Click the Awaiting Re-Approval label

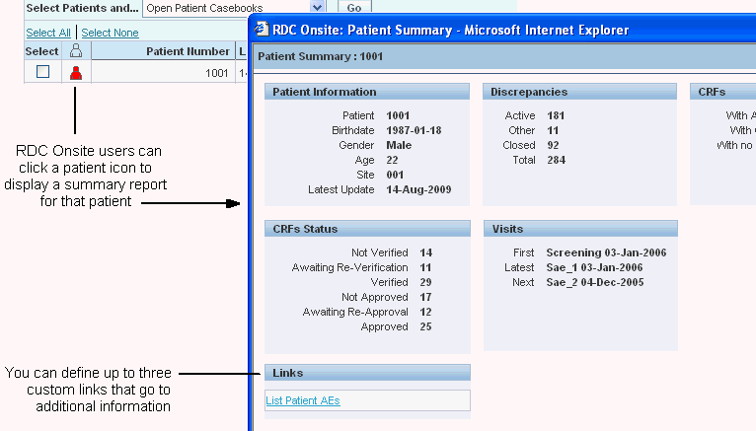(355, 312)
